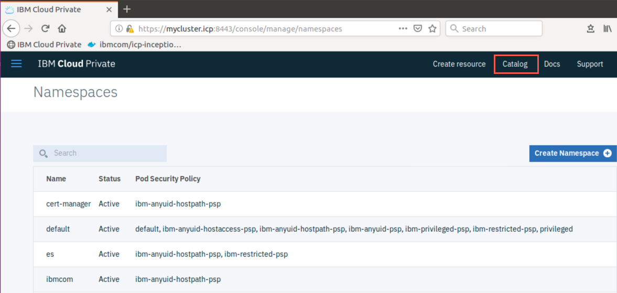Click the namespaces search magnifier icon
Screen dimensions: 617x293
point(44,154)
